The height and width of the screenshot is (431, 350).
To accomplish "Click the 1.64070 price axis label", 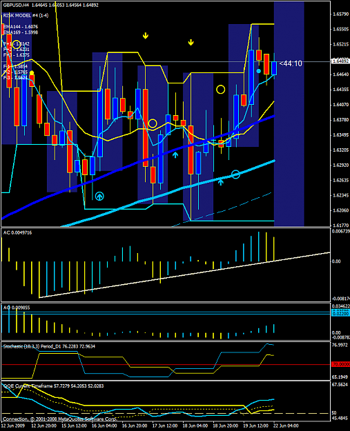I will tap(340, 104).
